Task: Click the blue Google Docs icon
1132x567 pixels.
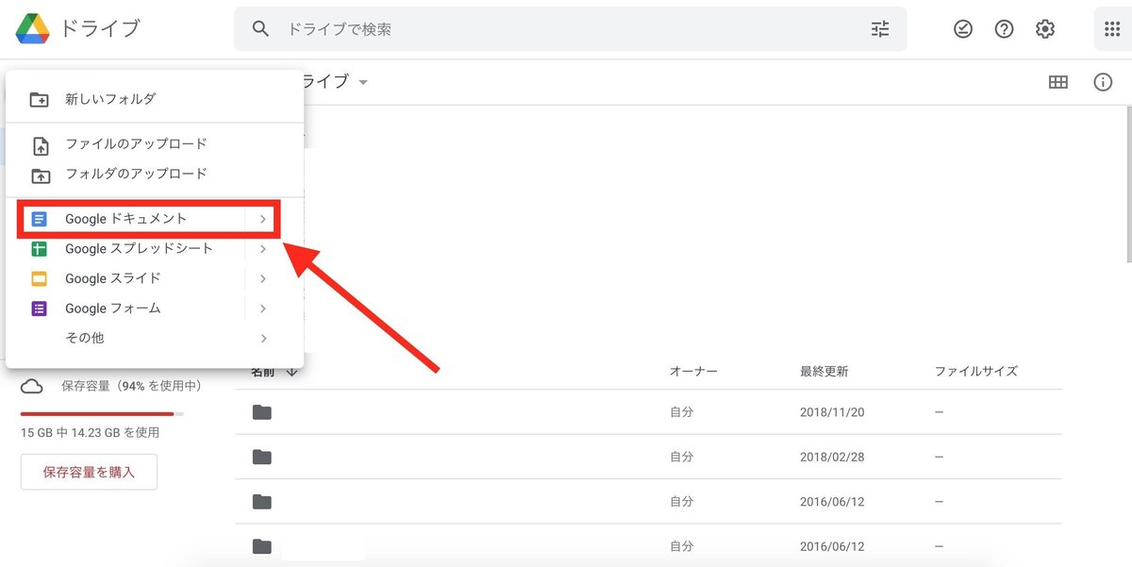Action: point(39,219)
